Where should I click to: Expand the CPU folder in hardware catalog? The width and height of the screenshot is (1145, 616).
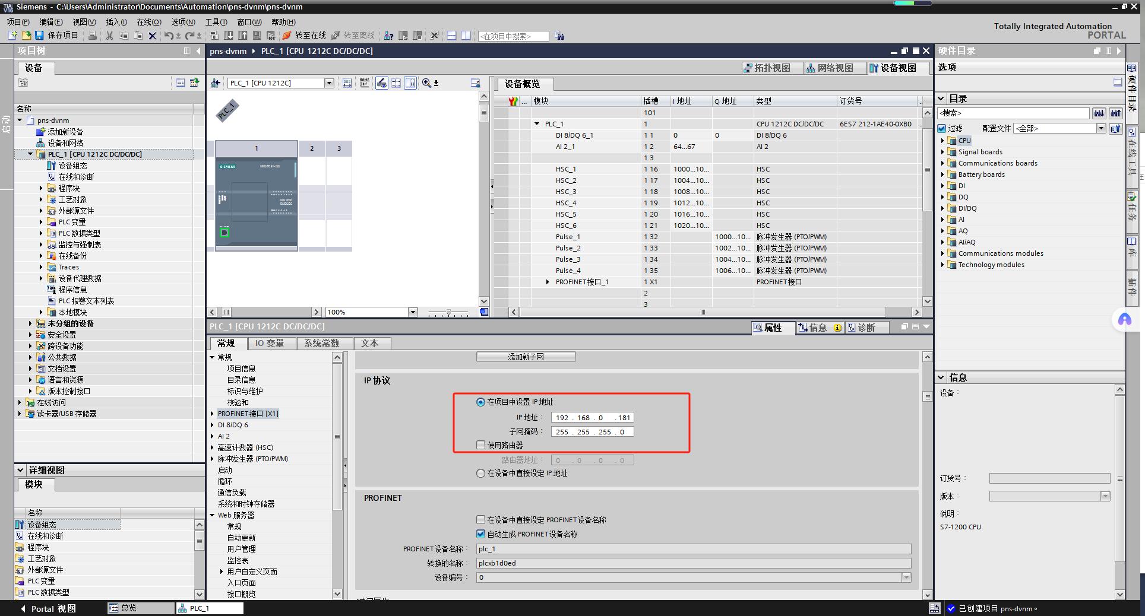(942, 141)
